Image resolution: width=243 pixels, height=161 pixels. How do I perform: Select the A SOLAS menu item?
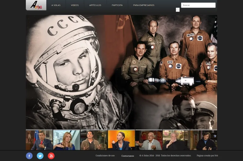[x=56, y=5]
